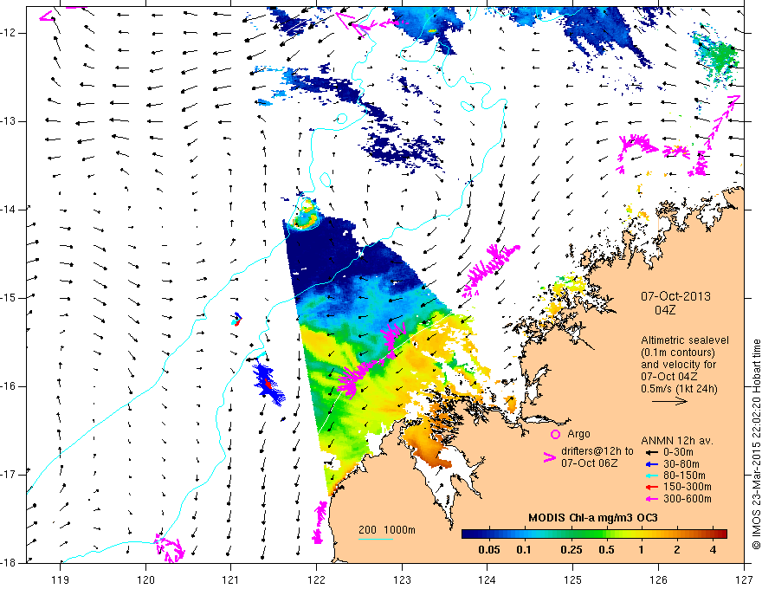The width and height of the screenshot is (762, 589).
Task: Click the "0.5m/s (1kt 24h)" text
Action: (x=679, y=389)
